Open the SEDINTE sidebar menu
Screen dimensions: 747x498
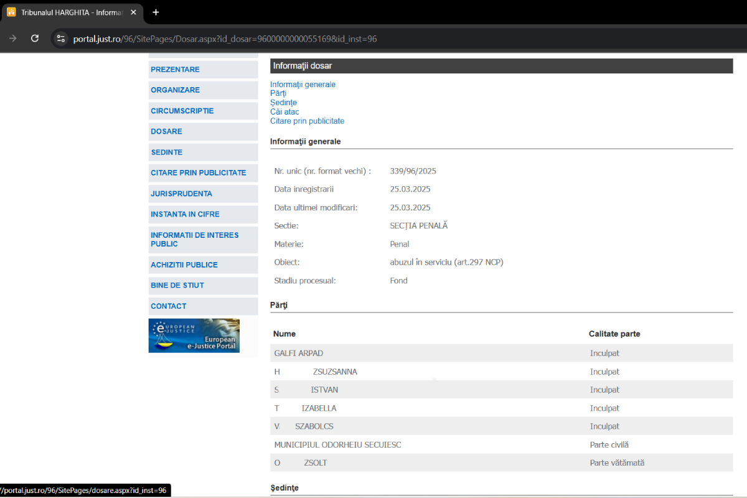point(166,152)
